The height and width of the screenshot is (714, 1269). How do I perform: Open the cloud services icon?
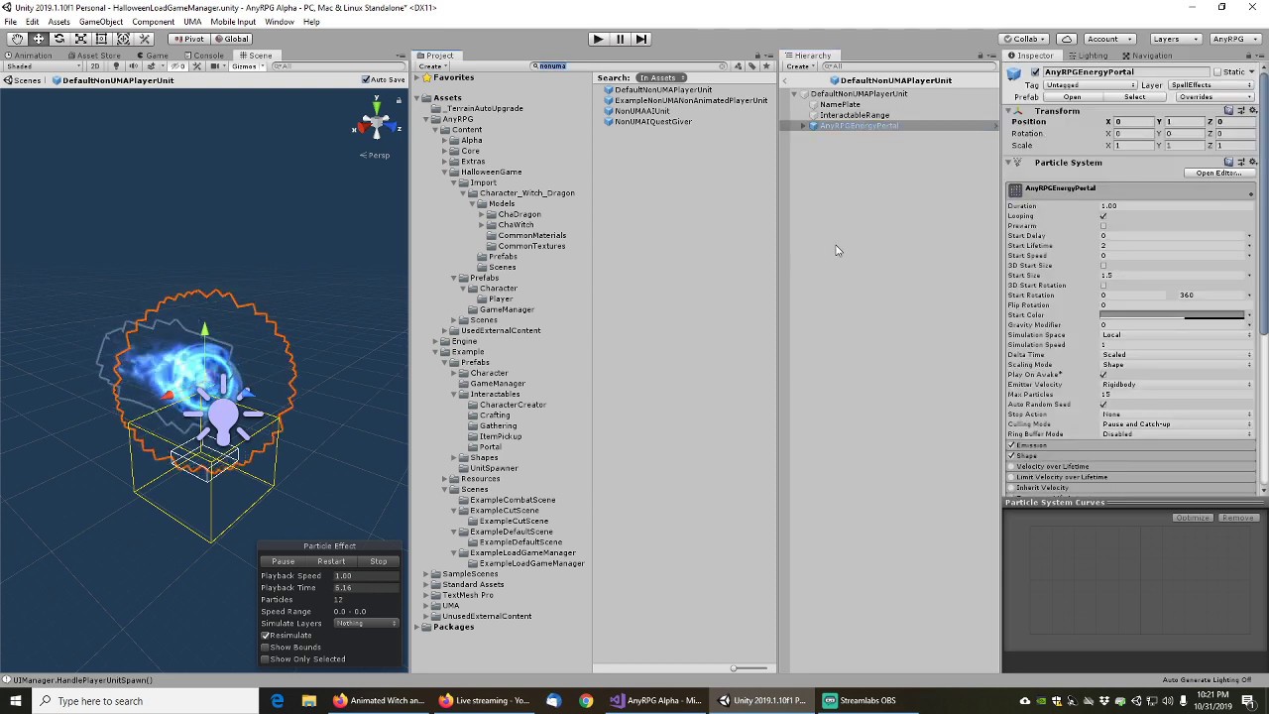tap(1067, 39)
